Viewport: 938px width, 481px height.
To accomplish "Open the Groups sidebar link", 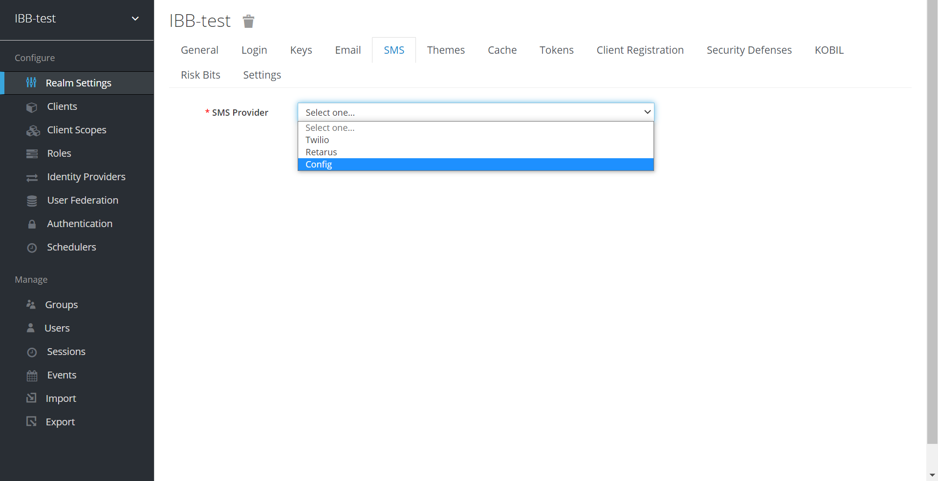I will click(x=62, y=305).
